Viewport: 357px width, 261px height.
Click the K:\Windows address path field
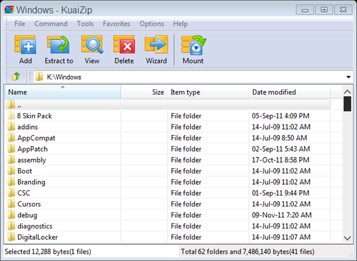(x=193, y=77)
